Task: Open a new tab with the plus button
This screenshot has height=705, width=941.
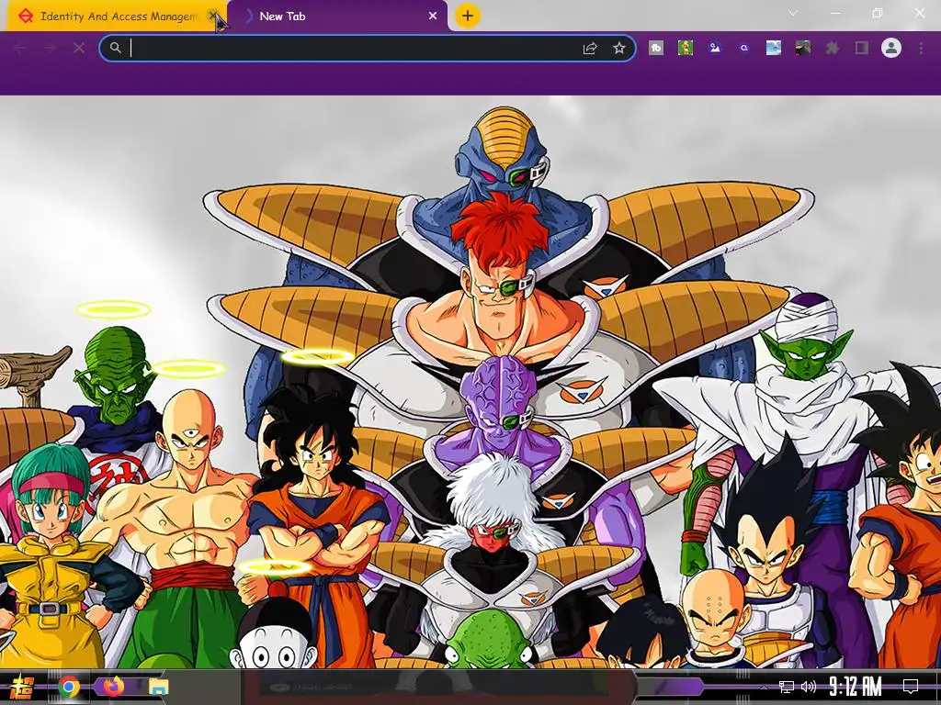Action: (468, 16)
